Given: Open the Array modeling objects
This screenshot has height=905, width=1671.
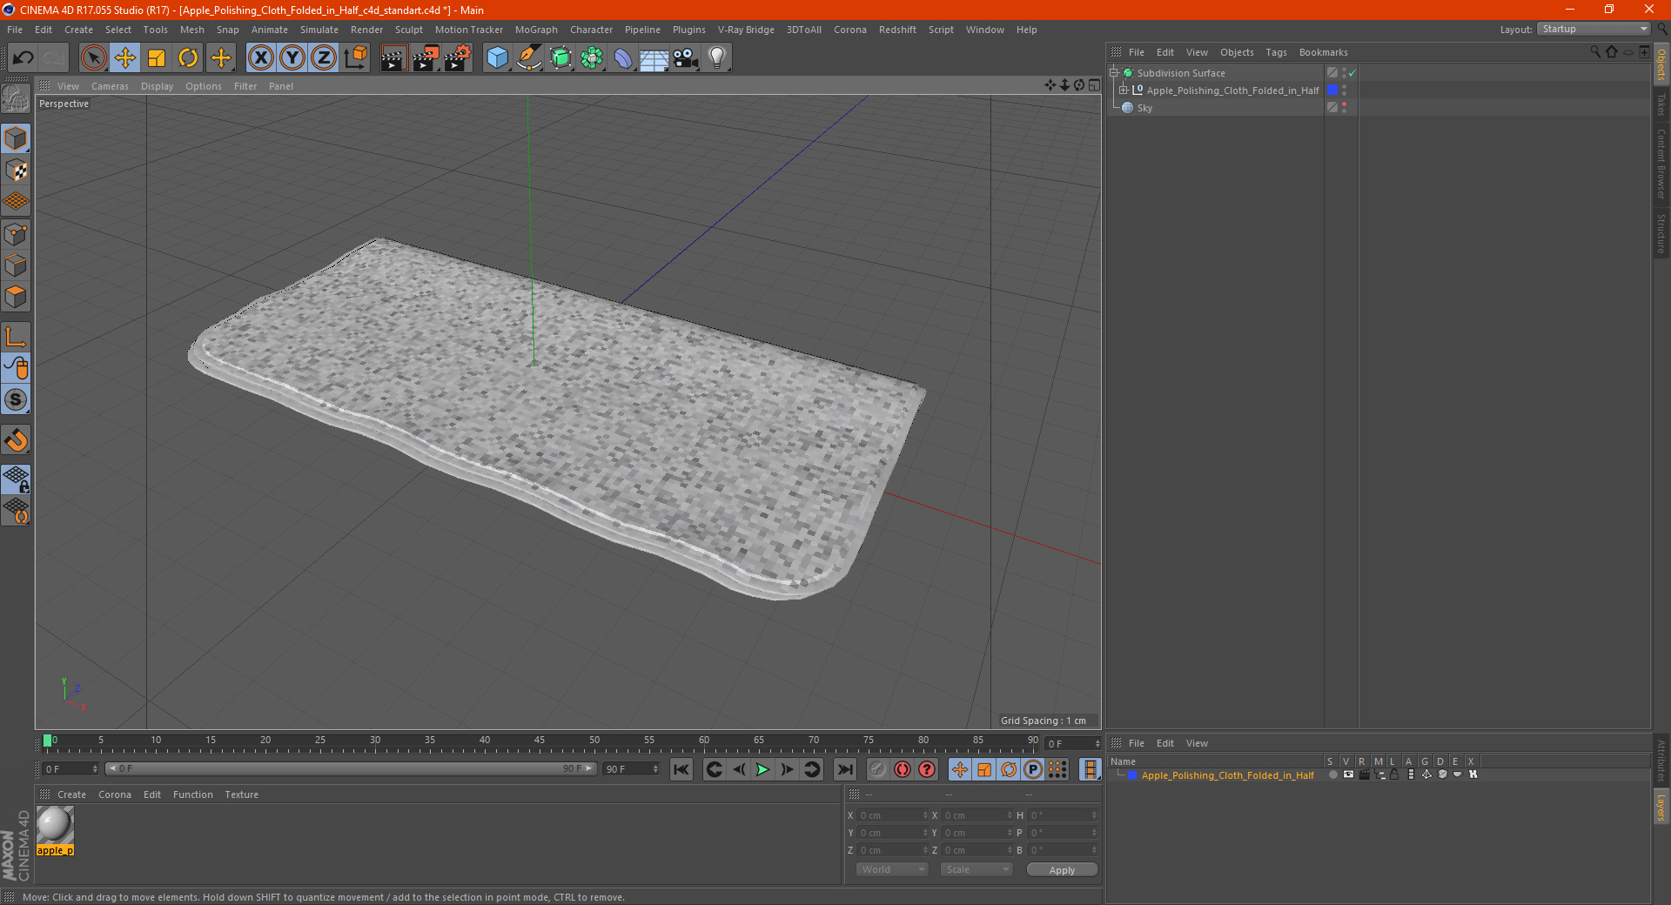Looking at the screenshot, I should pyautogui.click(x=592, y=58).
